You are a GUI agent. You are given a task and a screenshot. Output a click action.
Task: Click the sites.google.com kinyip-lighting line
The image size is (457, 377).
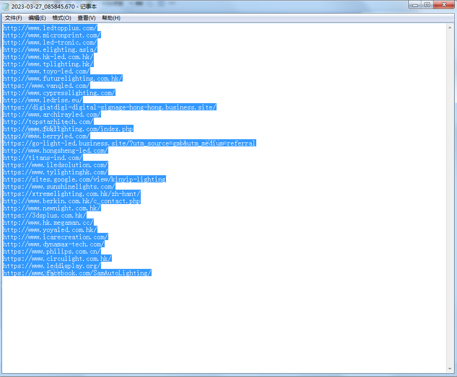pyautogui.click(x=84, y=179)
